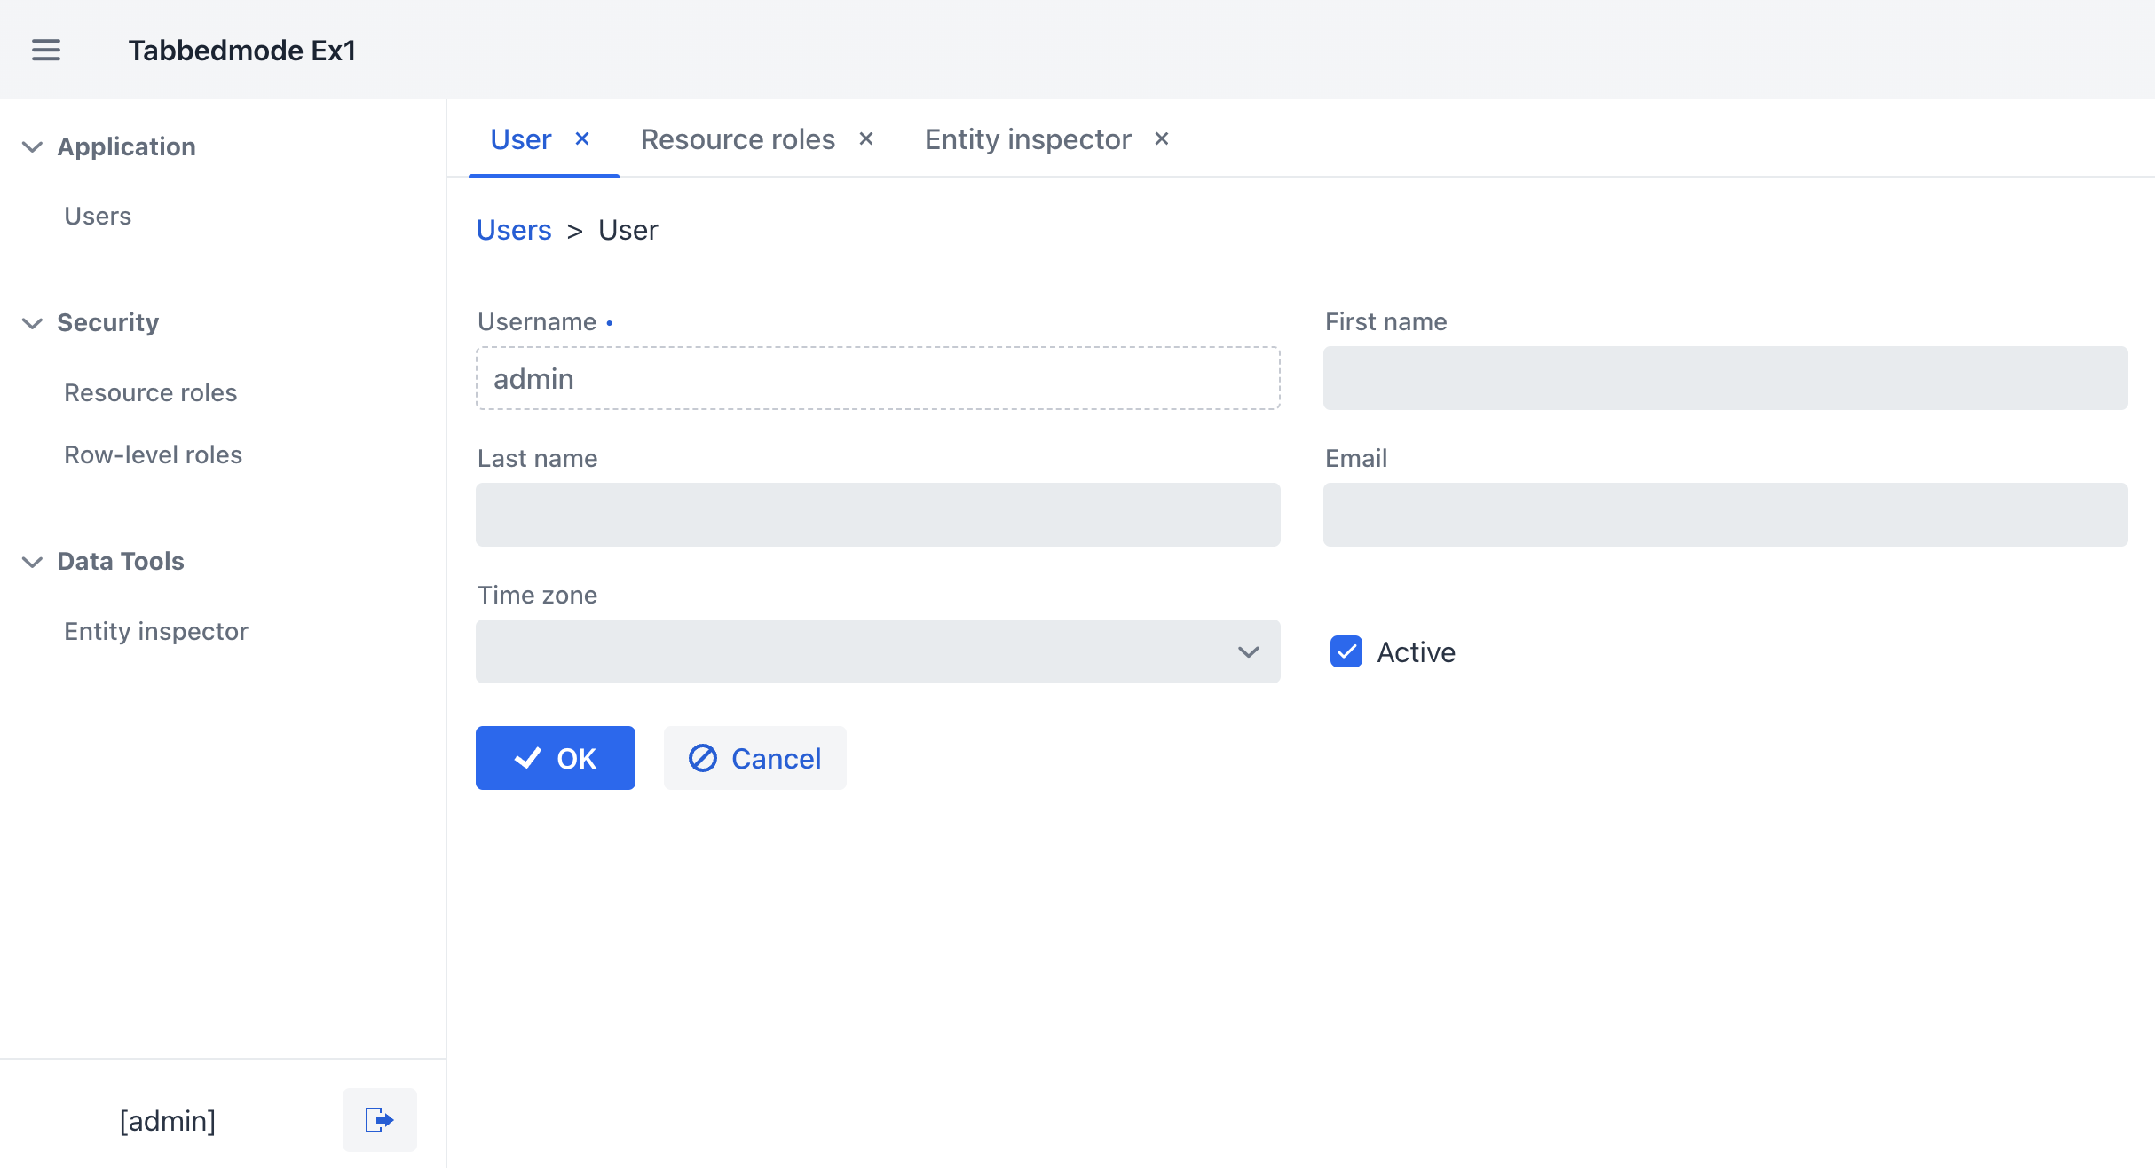Close the User tab

(x=582, y=138)
